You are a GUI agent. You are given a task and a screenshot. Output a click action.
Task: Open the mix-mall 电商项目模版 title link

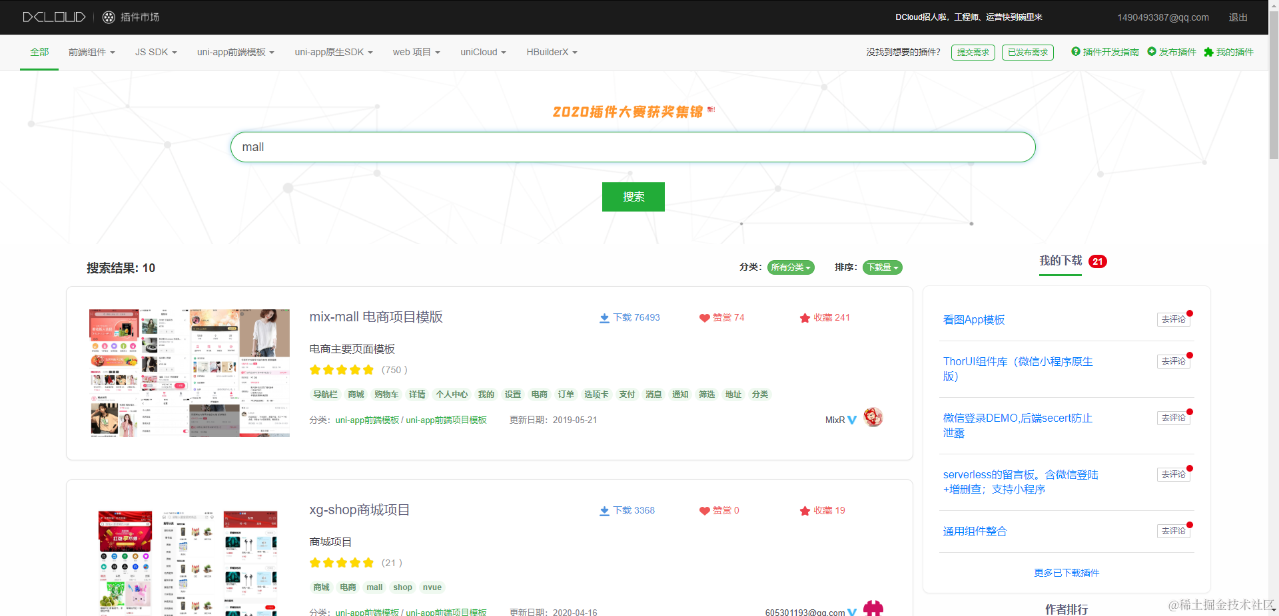click(x=376, y=317)
